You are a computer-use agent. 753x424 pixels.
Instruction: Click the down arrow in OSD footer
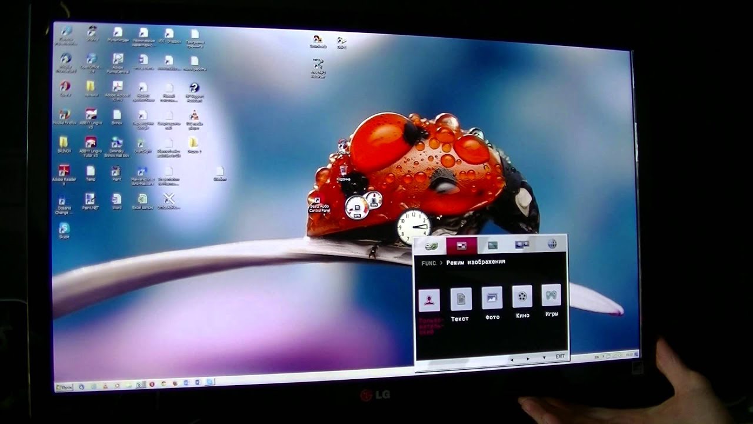tap(544, 357)
